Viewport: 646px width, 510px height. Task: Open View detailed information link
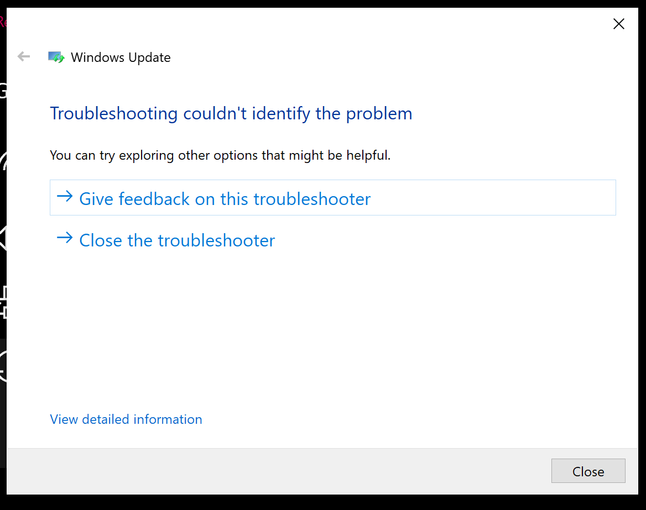(x=126, y=419)
